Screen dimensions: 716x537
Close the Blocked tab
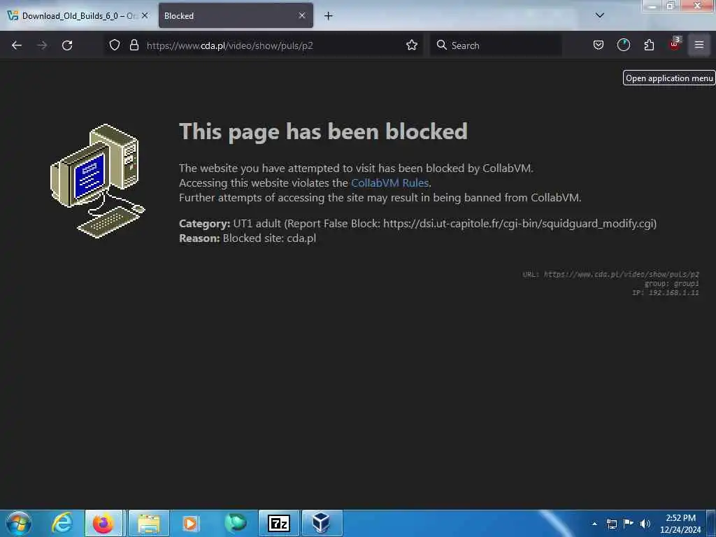pyautogui.click(x=302, y=15)
